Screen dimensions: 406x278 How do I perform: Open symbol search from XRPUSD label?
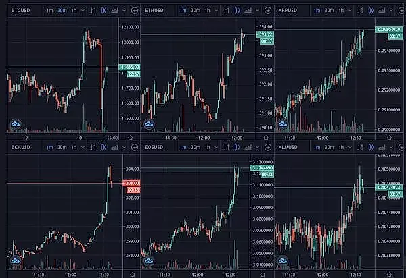pos(288,11)
